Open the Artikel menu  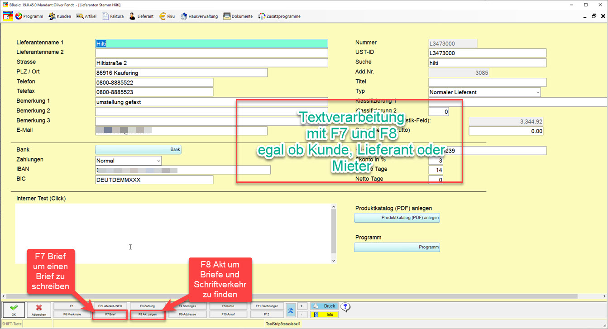(x=86, y=16)
